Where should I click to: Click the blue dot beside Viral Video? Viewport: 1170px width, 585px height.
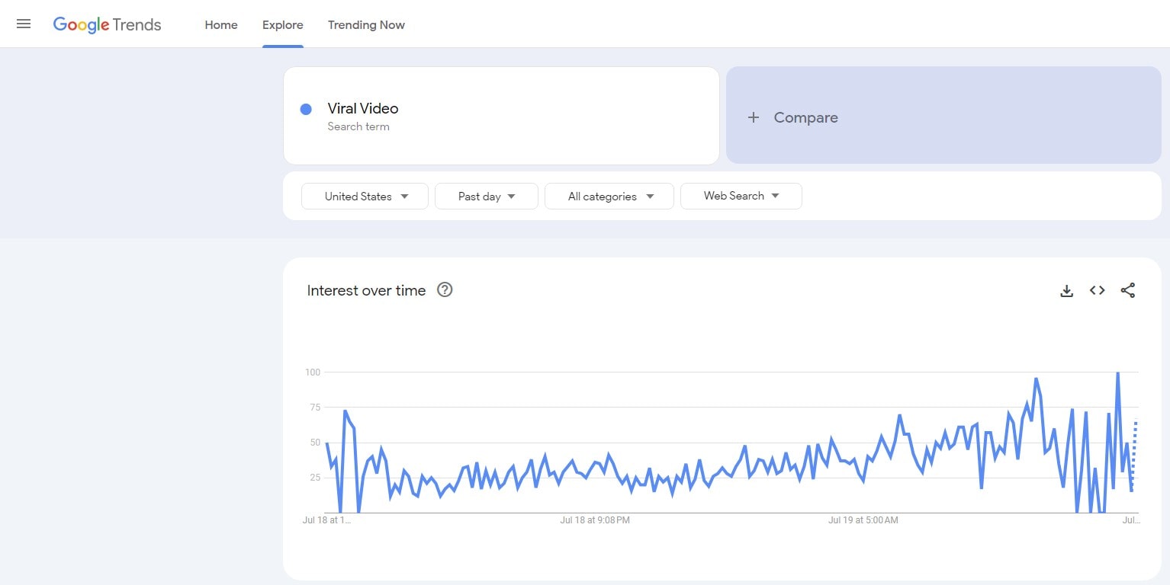[306, 109]
